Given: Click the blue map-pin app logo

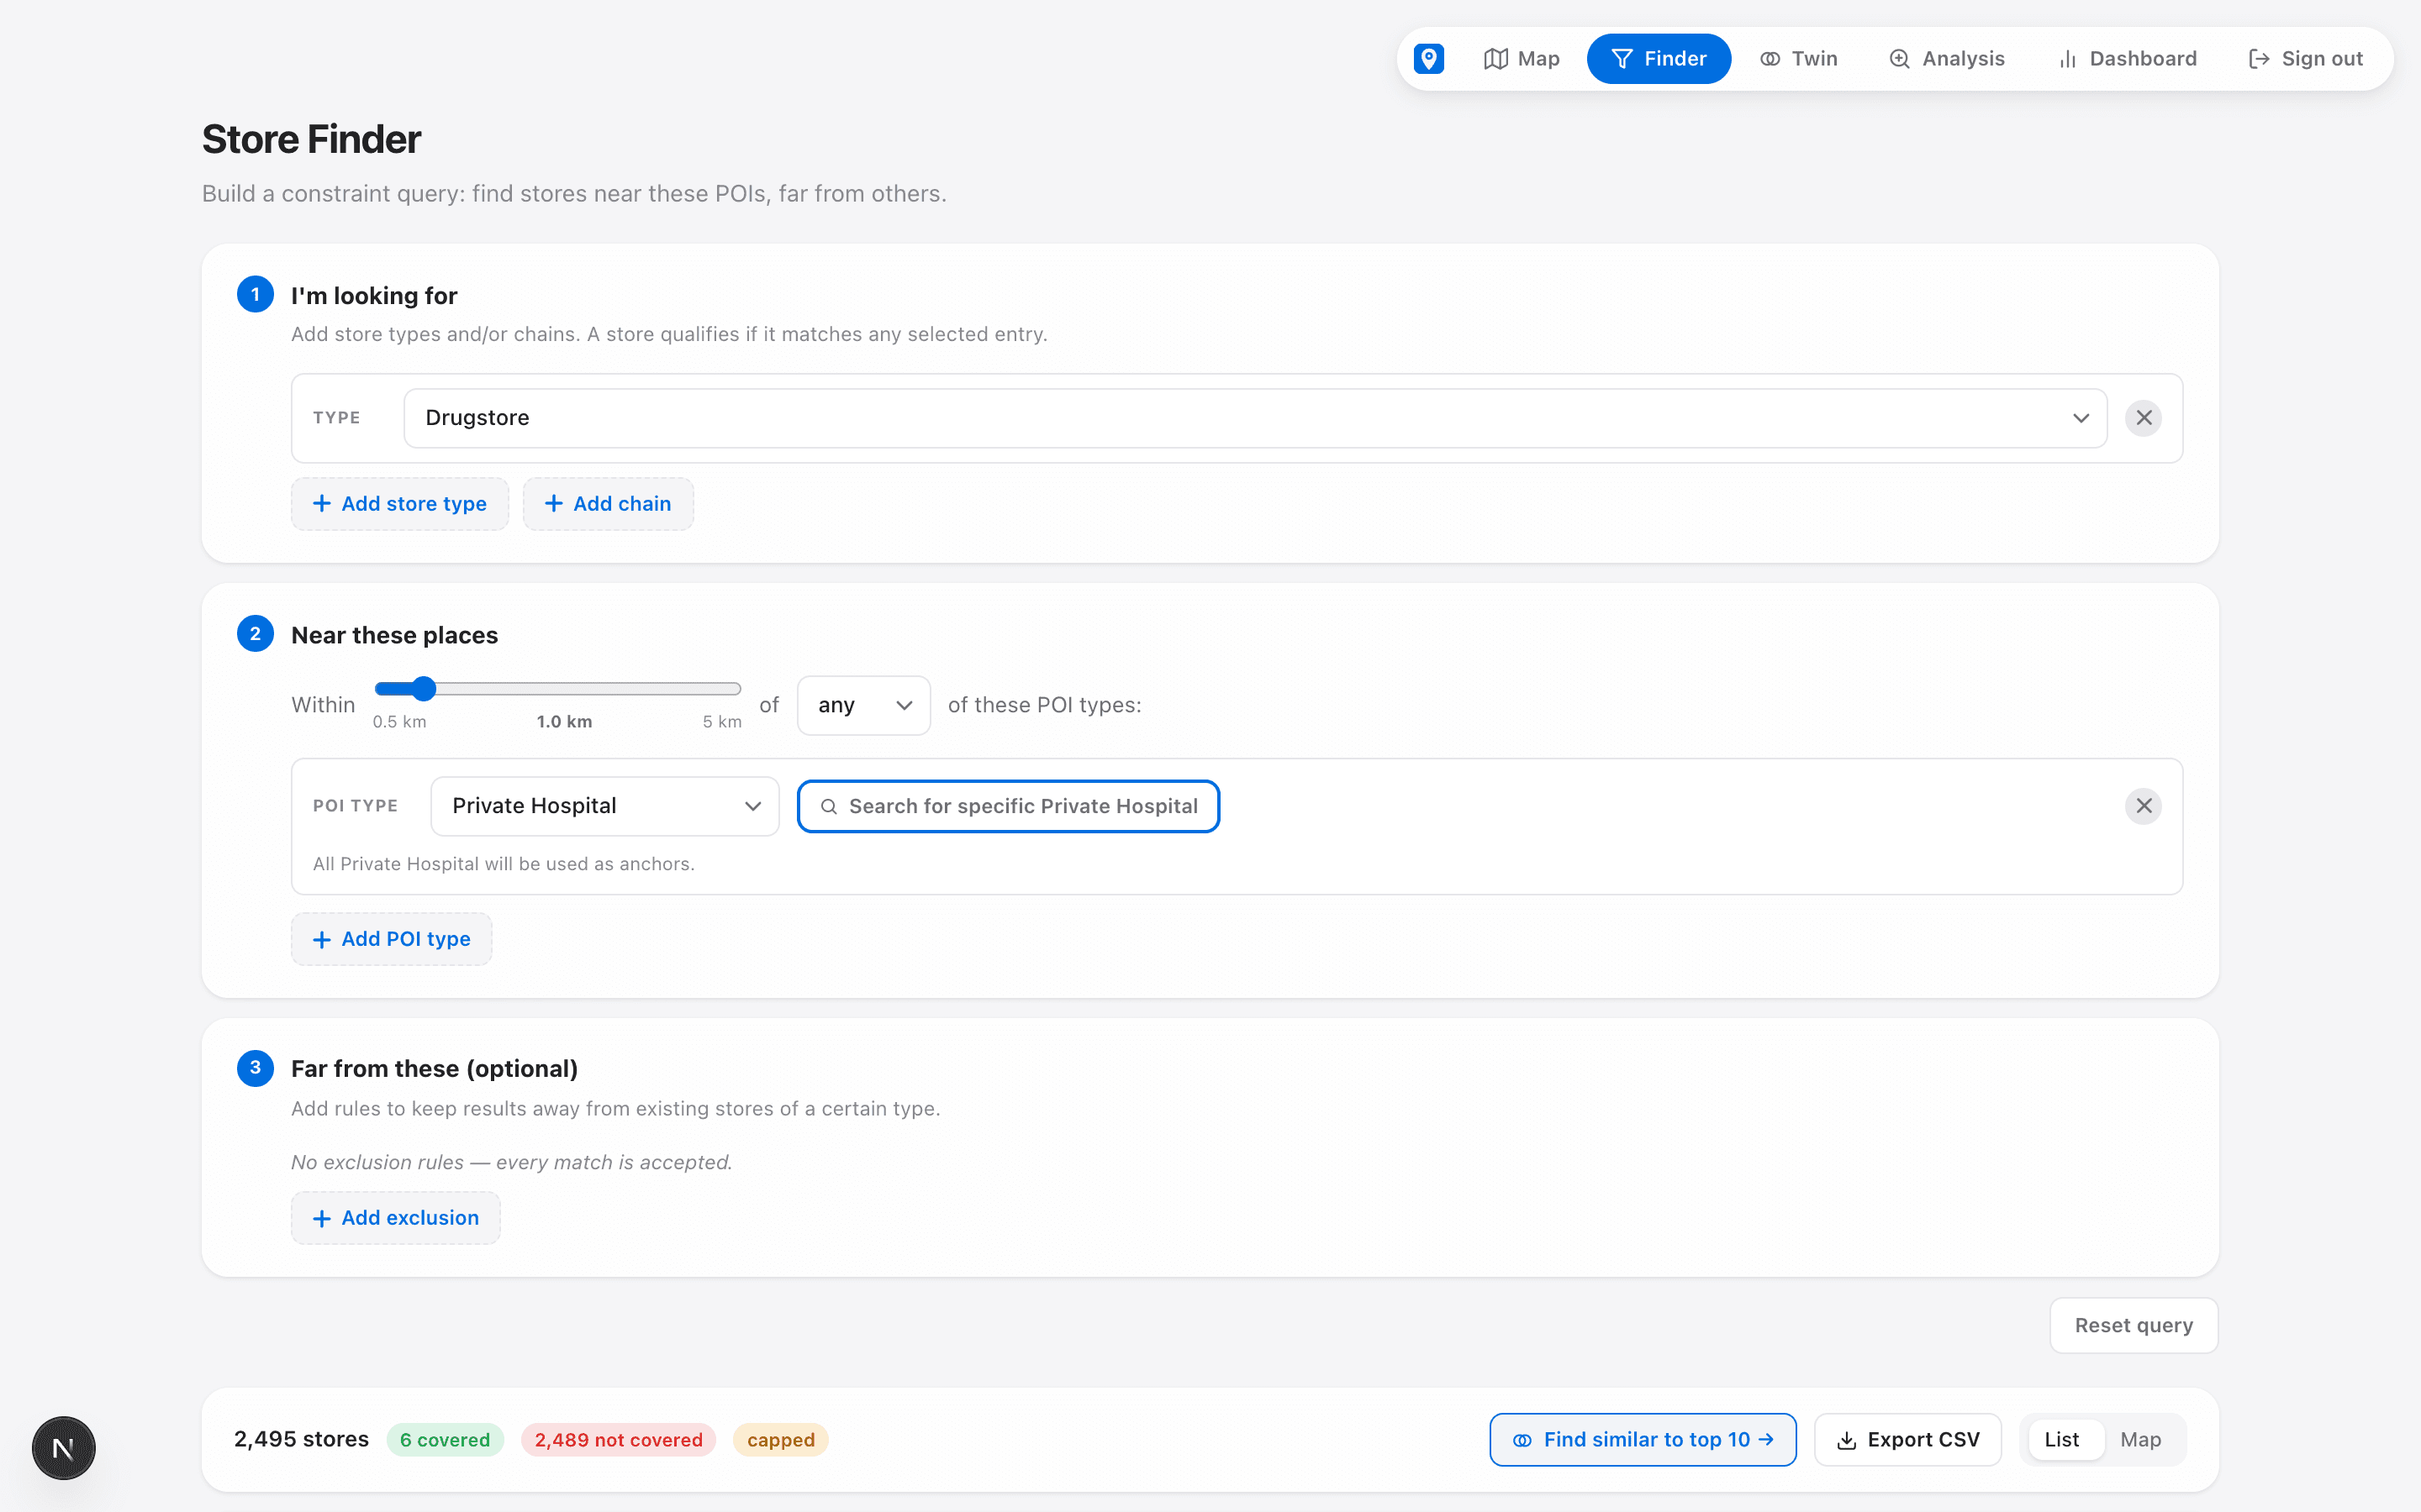Looking at the screenshot, I should (x=1428, y=59).
